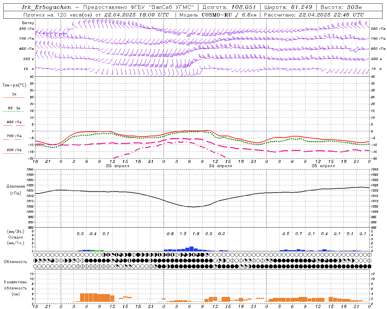Click the date label 23 апреля

click(x=117, y=166)
